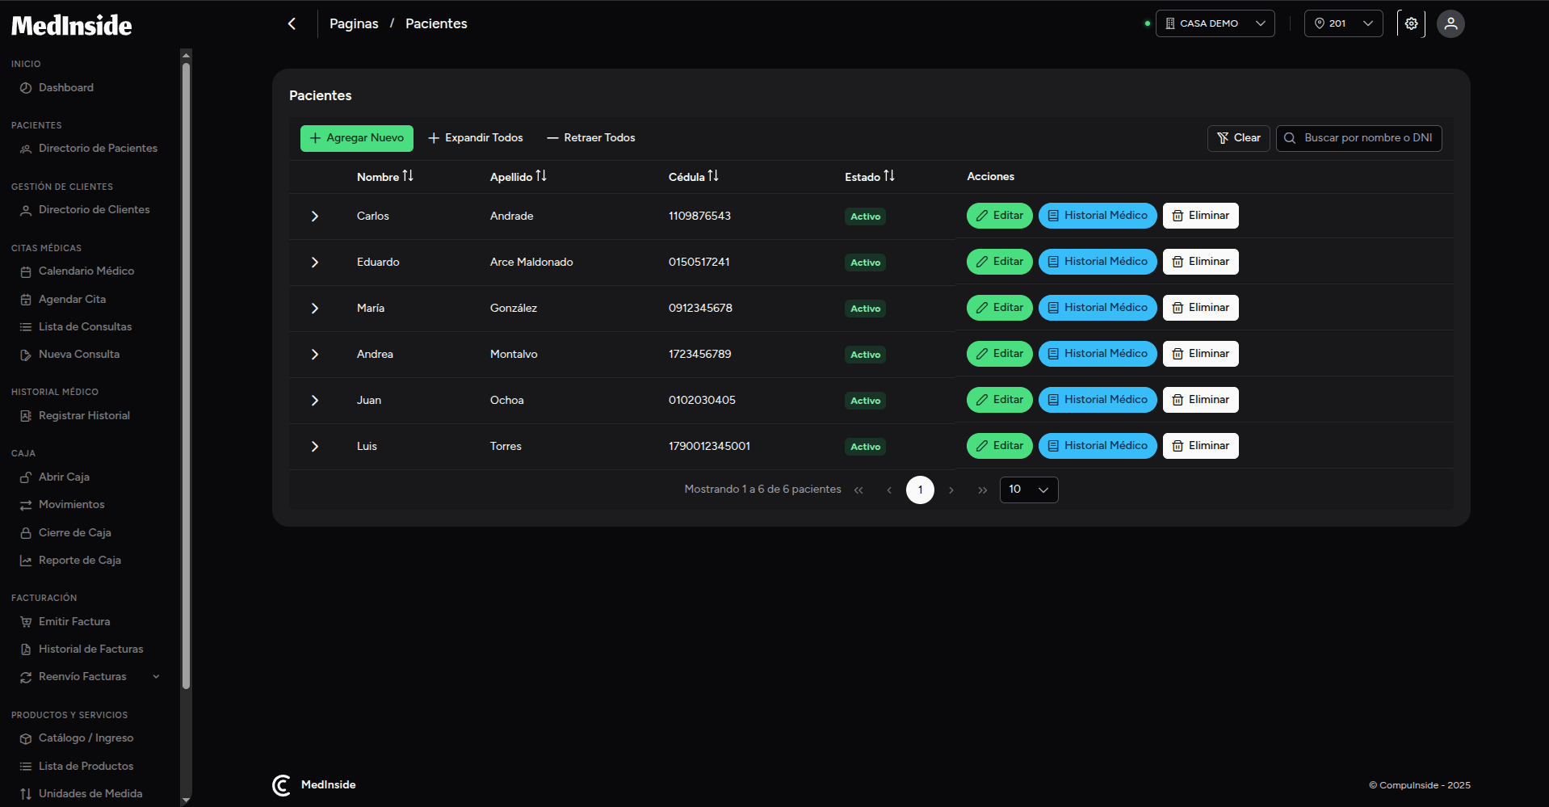The image size is (1549, 807).
Task: Sort by Apellido column arrows
Action: point(541,176)
